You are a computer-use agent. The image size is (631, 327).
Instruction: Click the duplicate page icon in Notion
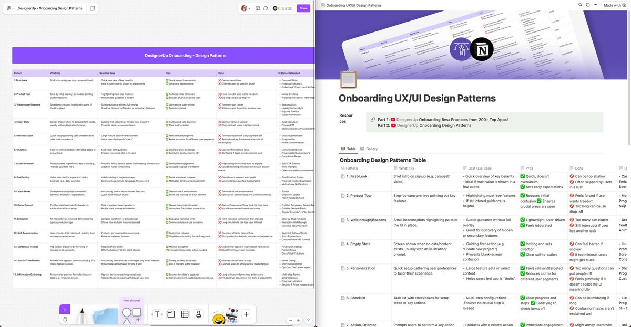click(x=588, y=5)
